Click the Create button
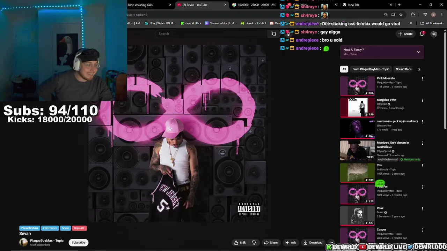 405,34
